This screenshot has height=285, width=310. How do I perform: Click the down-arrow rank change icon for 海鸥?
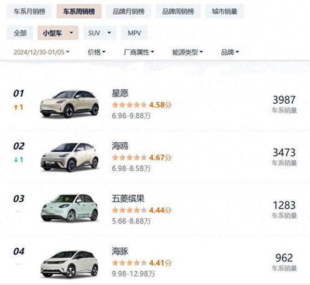point(16,160)
